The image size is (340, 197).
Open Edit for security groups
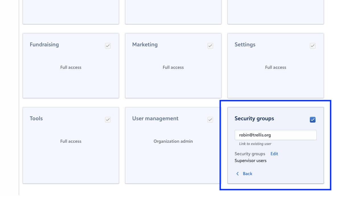(274, 154)
